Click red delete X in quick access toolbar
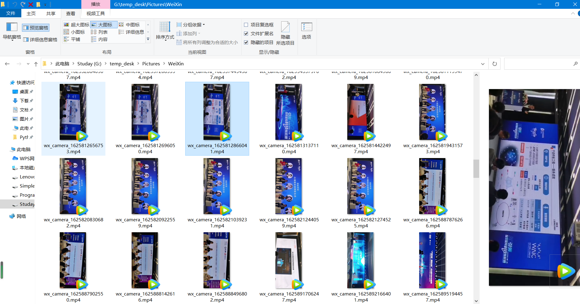580x304 pixels. 30,5
